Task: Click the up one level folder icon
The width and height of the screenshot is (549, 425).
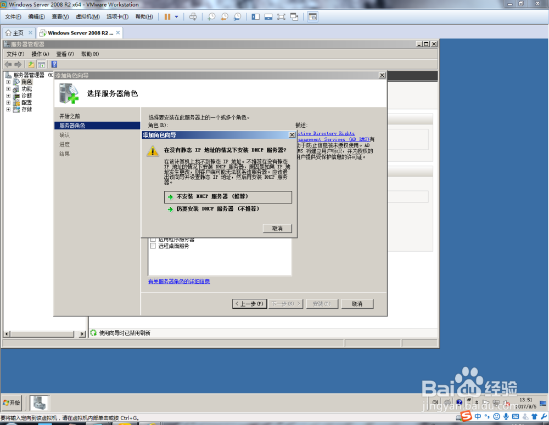Action: click(31, 64)
